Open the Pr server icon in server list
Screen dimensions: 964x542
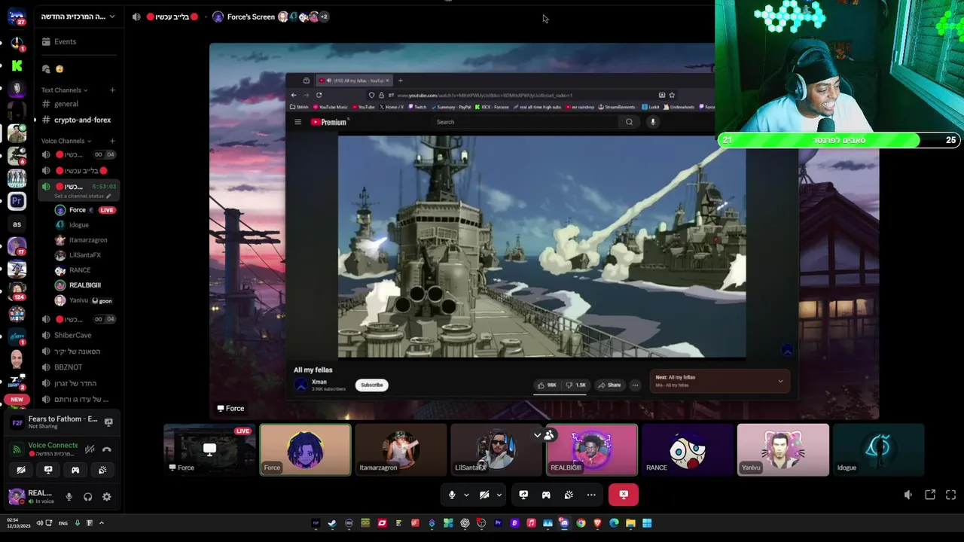click(17, 201)
